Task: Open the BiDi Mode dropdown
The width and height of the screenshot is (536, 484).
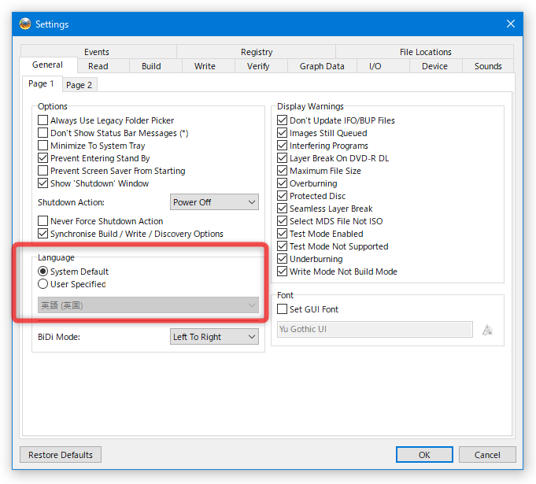Action: coord(214,337)
